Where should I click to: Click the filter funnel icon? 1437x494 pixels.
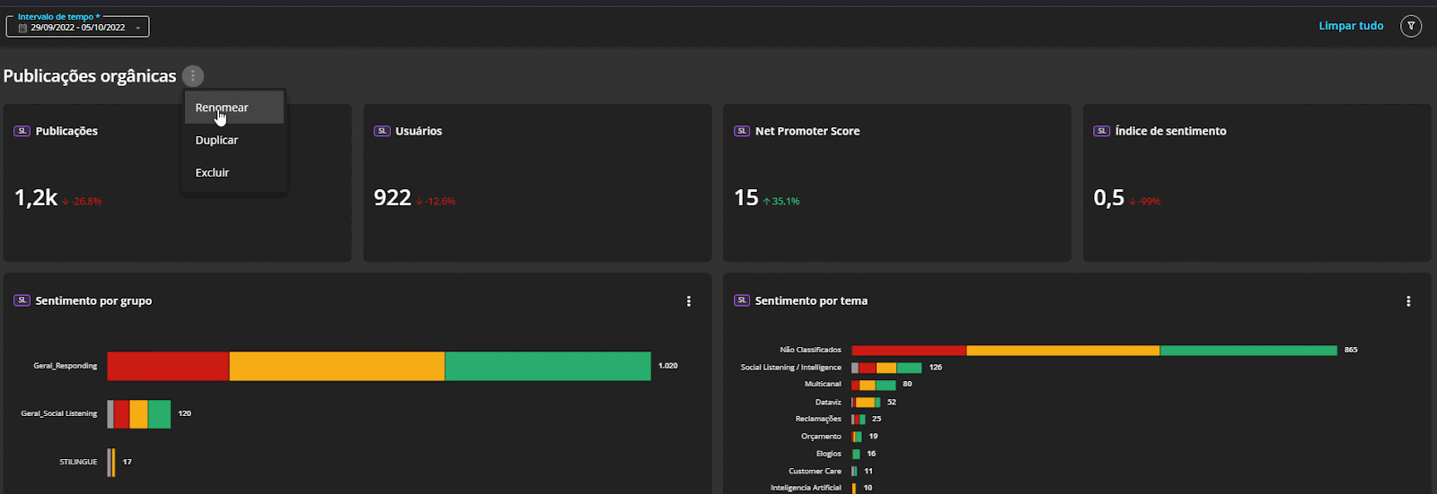click(1411, 26)
